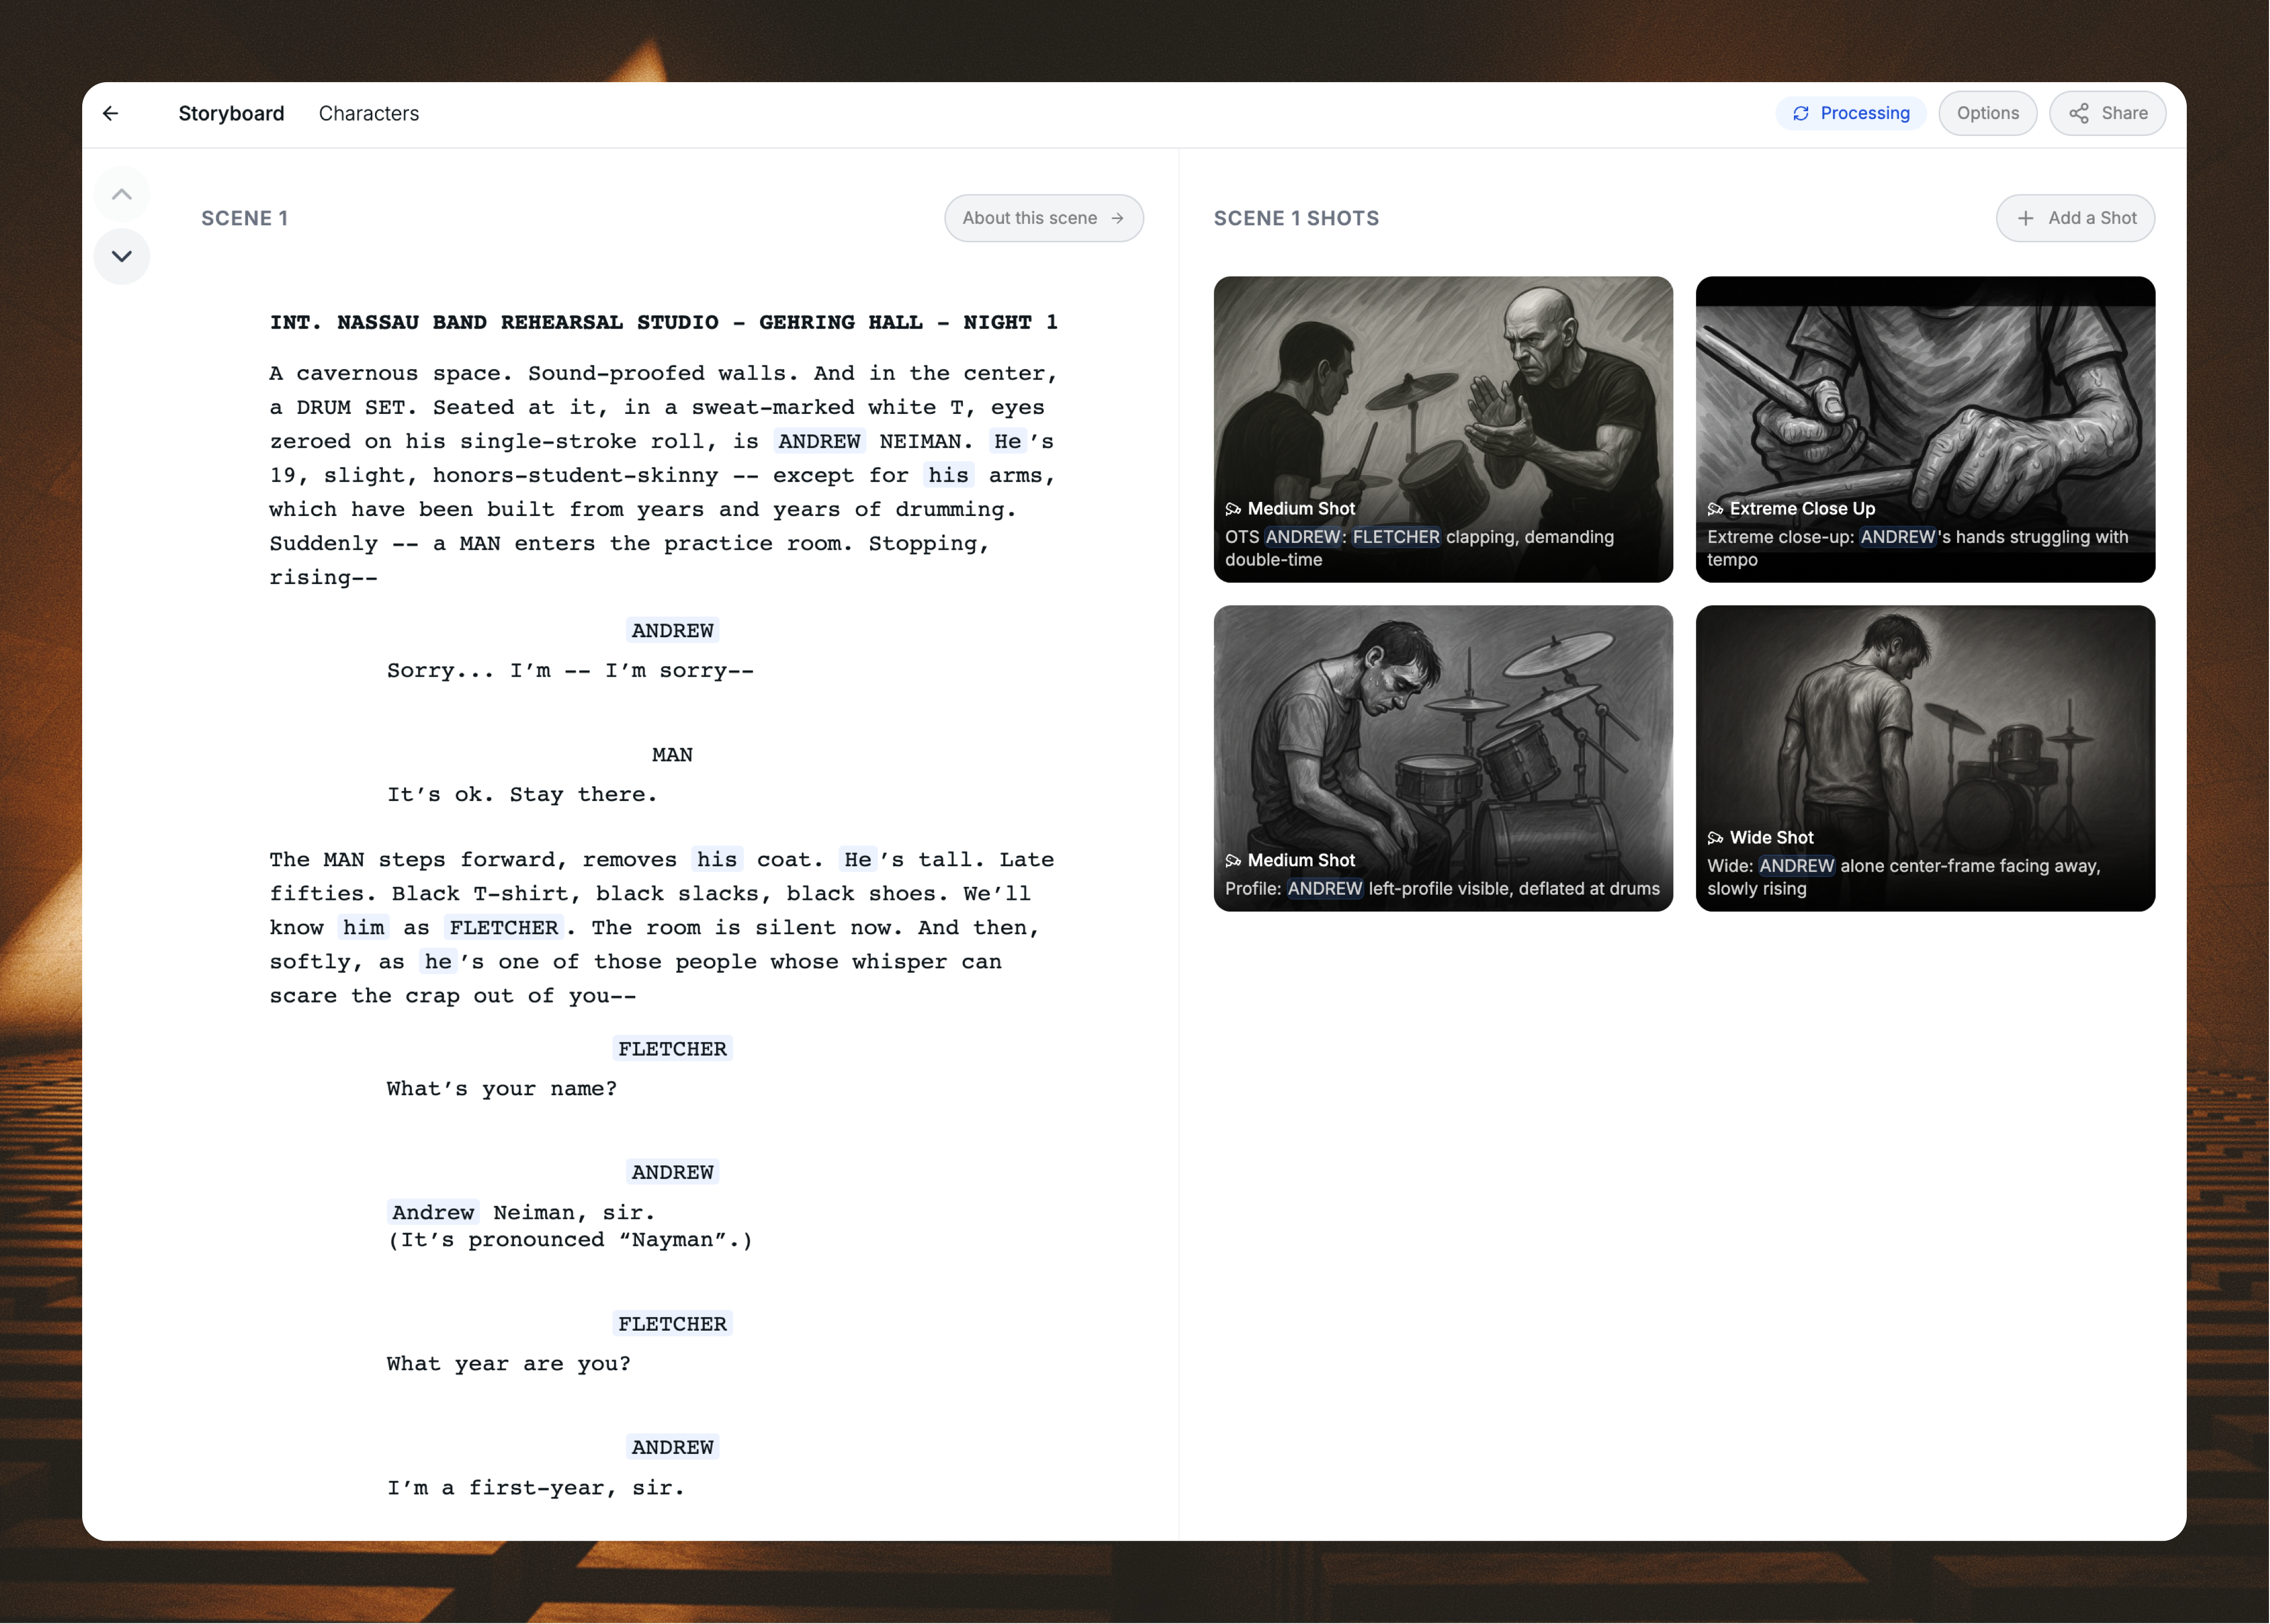Click camera icon beside Extreme Close Up

point(1715,509)
